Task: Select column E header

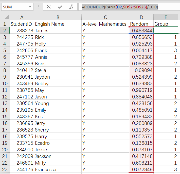Action: tap(166, 17)
